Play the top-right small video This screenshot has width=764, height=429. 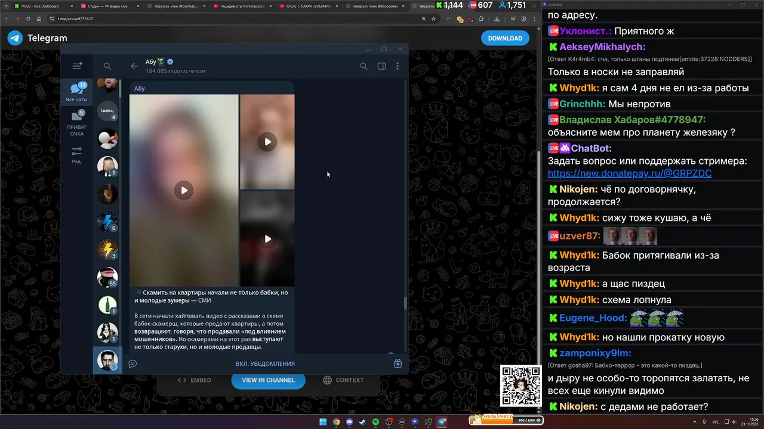click(267, 142)
